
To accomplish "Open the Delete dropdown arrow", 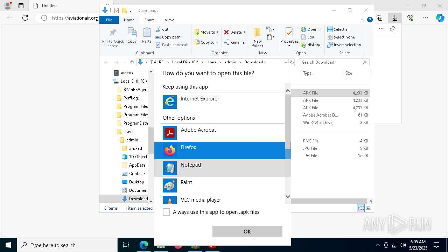I will click(x=244, y=32).
